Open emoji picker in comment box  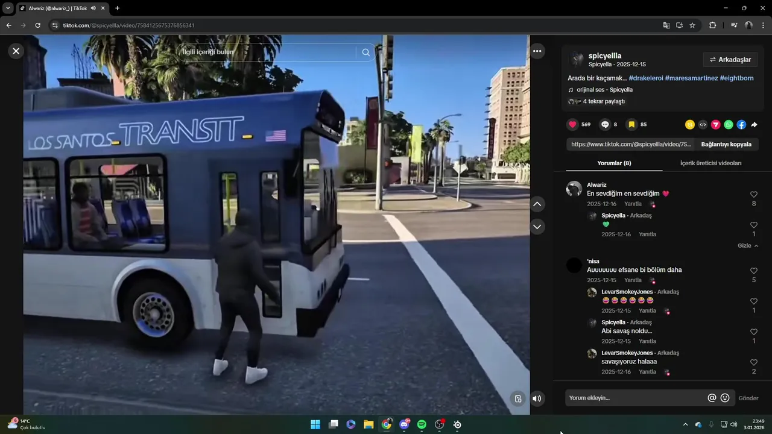pyautogui.click(x=725, y=398)
